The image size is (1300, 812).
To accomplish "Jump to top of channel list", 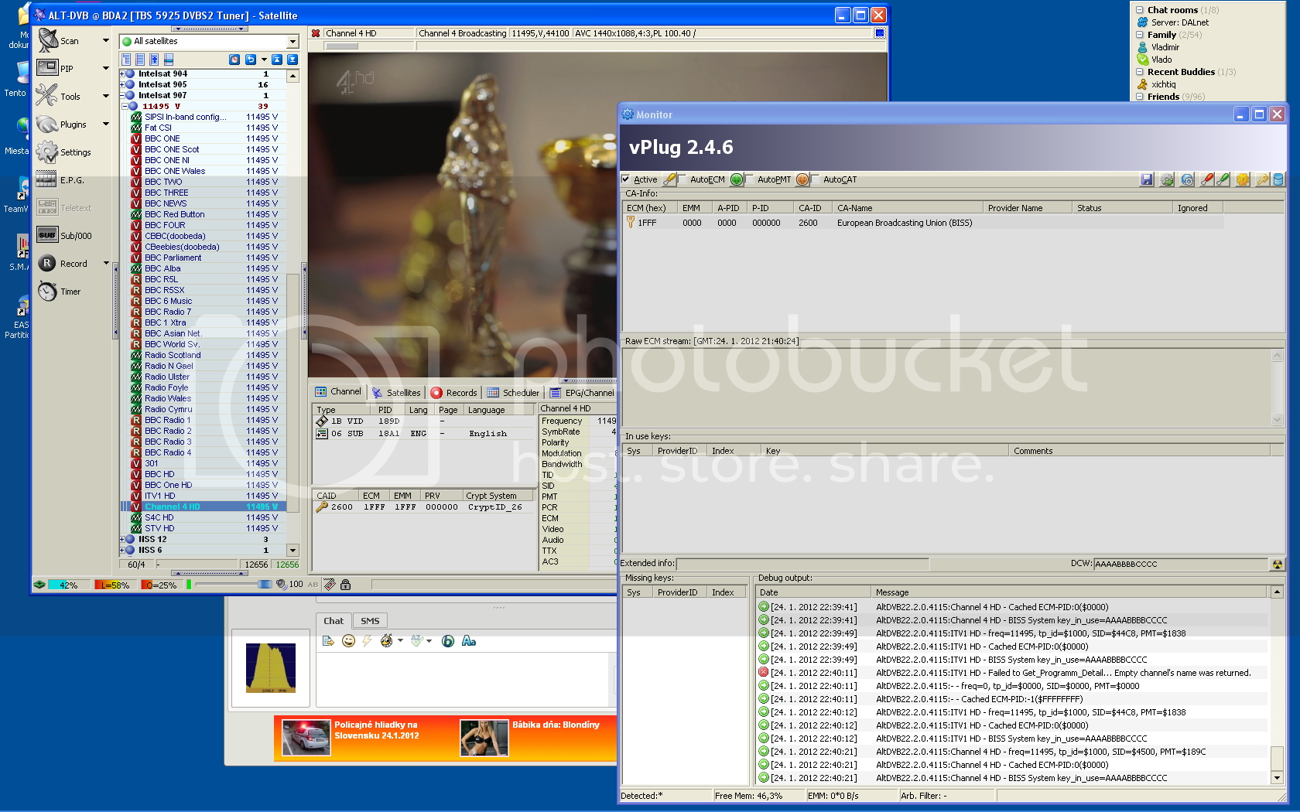I will pyautogui.click(x=276, y=60).
